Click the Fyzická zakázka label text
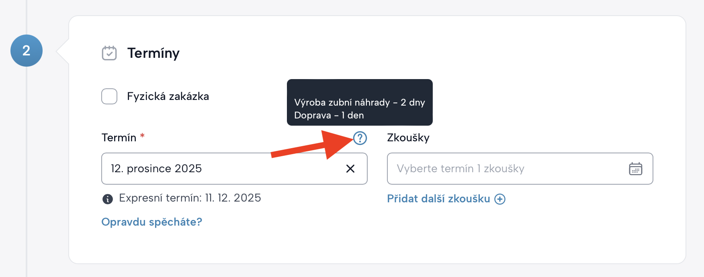Screen dimensions: 704x277 pos(168,96)
